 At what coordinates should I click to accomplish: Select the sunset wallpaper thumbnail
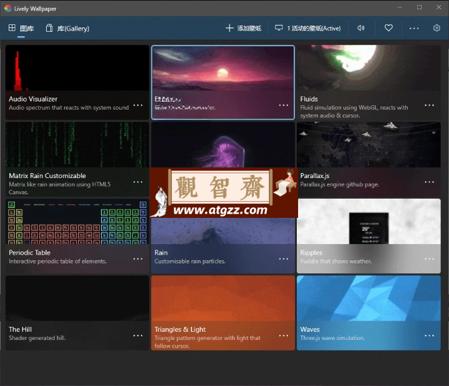point(223,68)
